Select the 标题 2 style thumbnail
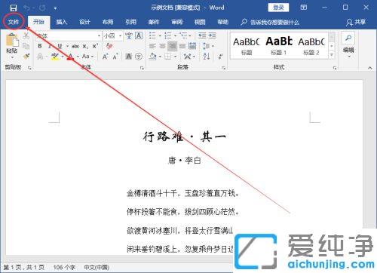The height and width of the screenshot is (273, 377). (x=311, y=45)
